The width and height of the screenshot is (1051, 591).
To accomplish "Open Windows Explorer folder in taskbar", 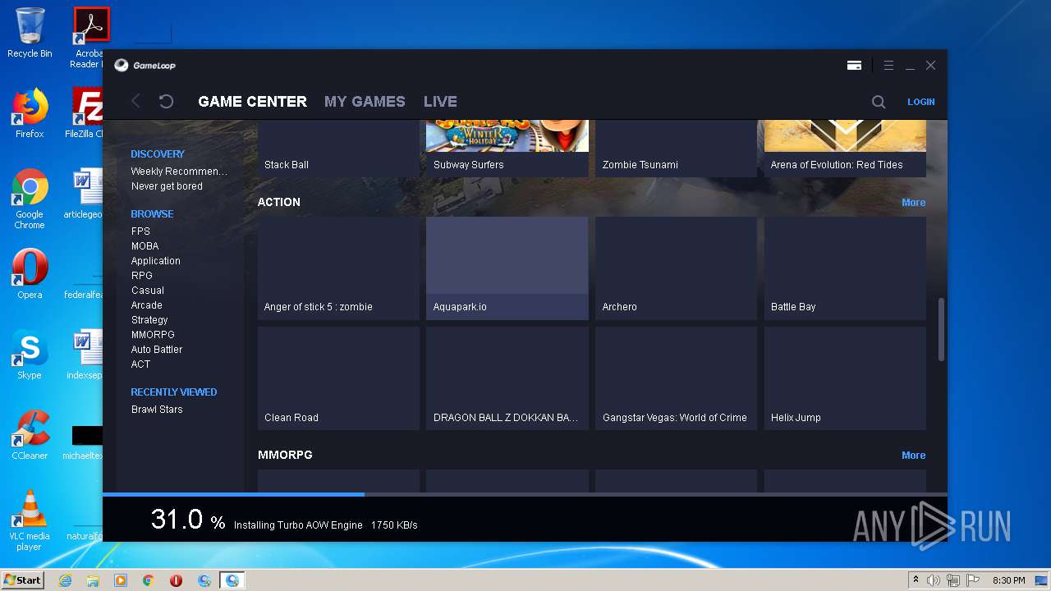I will point(93,580).
